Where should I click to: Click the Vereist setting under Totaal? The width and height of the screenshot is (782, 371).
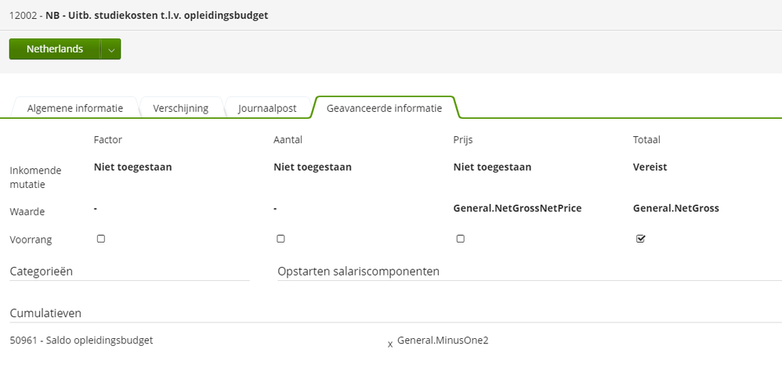pyautogui.click(x=650, y=167)
